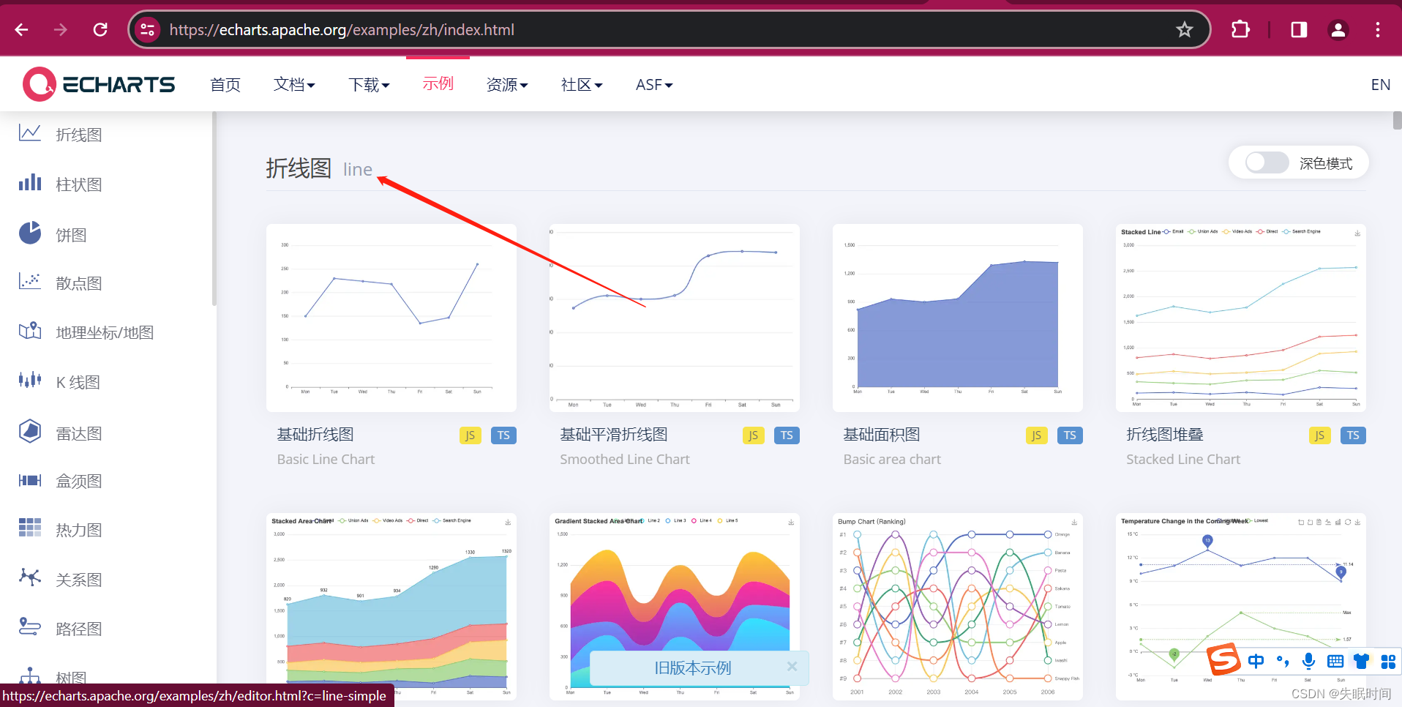
Task: Open the Basic area chart thumbnail
Action: [x=957, y=318]
